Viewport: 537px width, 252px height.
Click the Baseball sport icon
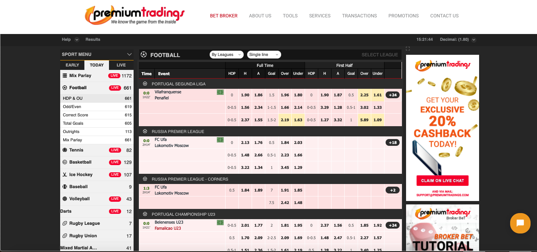[65, 187]
